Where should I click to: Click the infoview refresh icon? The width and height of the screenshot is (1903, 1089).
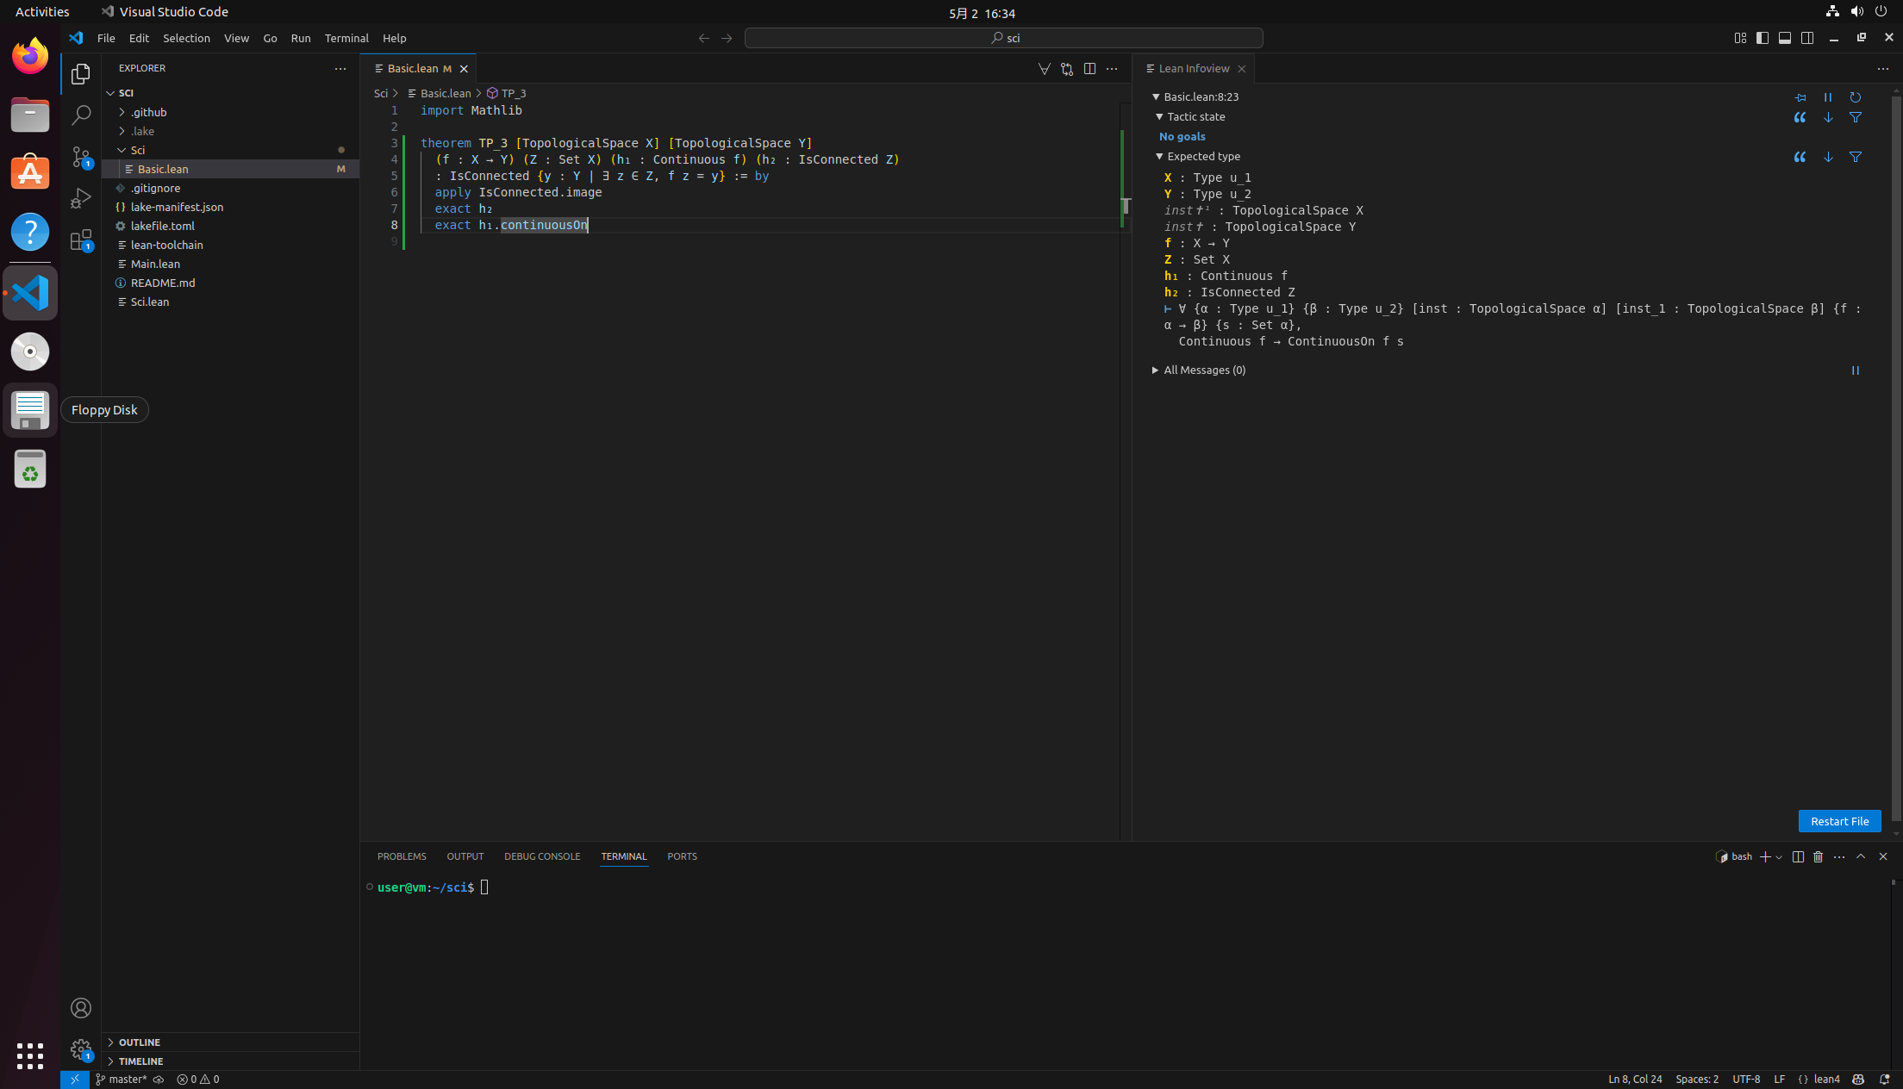1856,97
